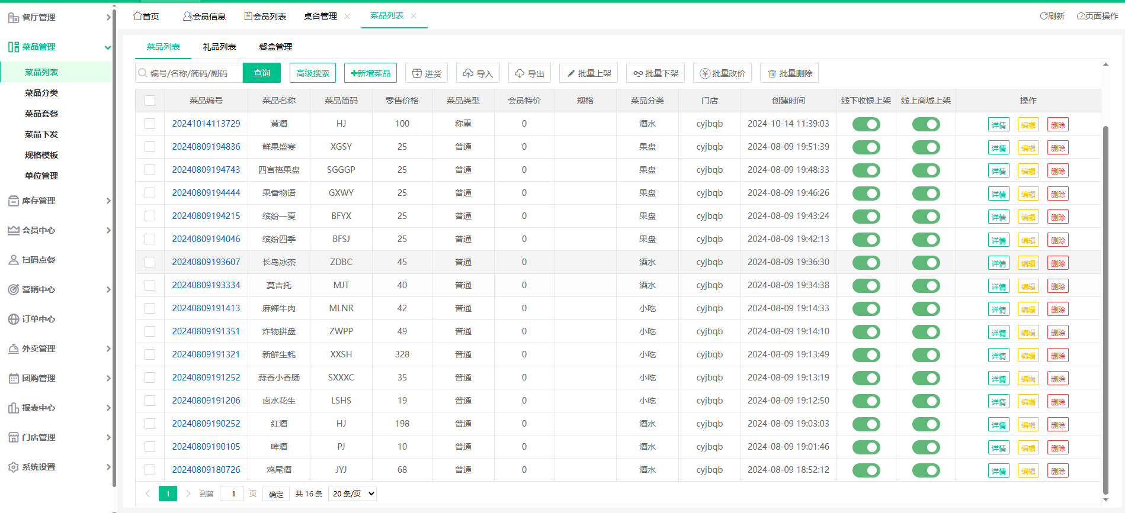Check the select-all header checkbox
The height and width of the screenshot is (513, 1125).
click(x=150, y=101)
